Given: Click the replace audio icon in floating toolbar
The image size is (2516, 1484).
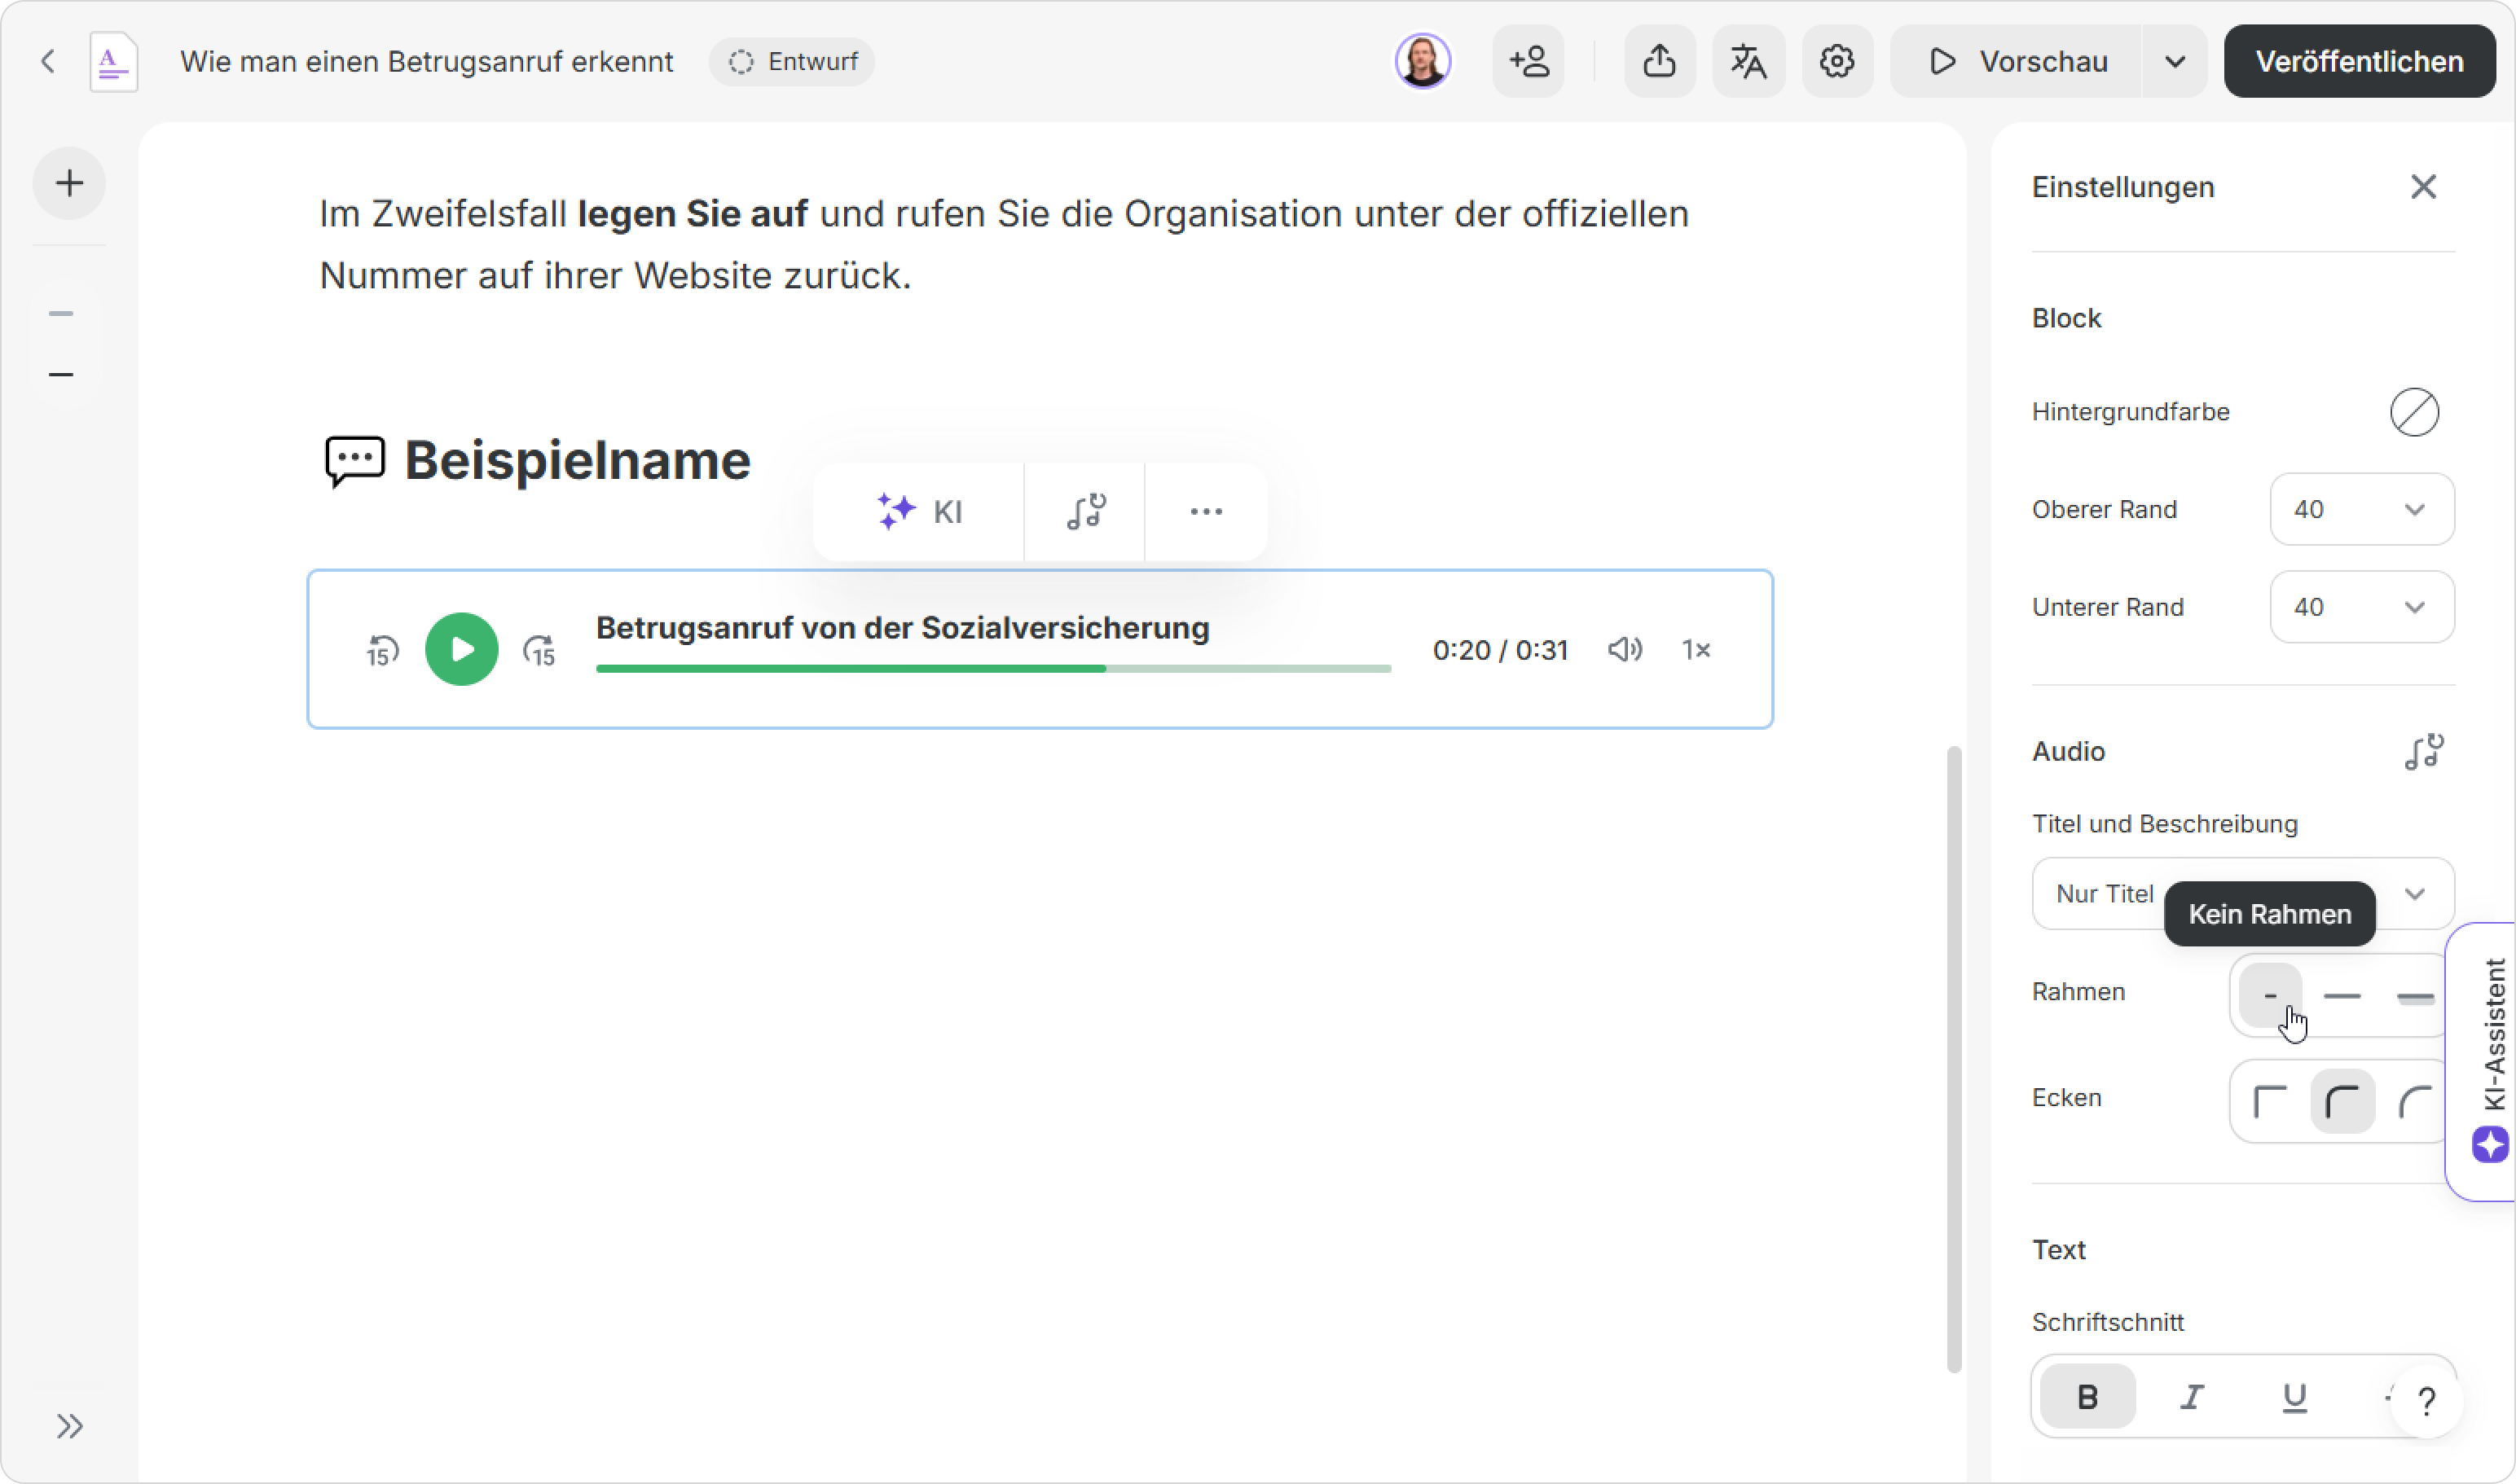Looking at the screenshot, I should (x=1084, y=511).
